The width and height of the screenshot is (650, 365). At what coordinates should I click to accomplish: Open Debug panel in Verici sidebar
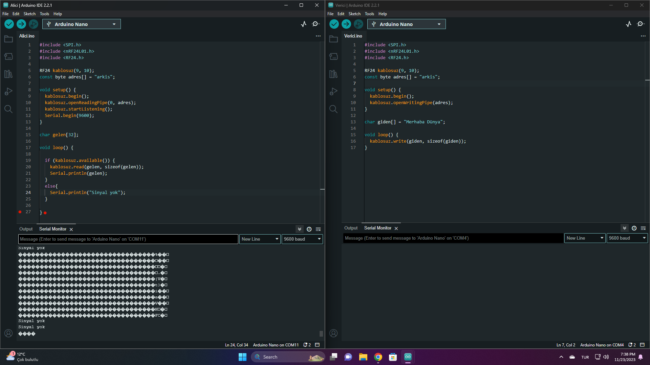[333, 92]
